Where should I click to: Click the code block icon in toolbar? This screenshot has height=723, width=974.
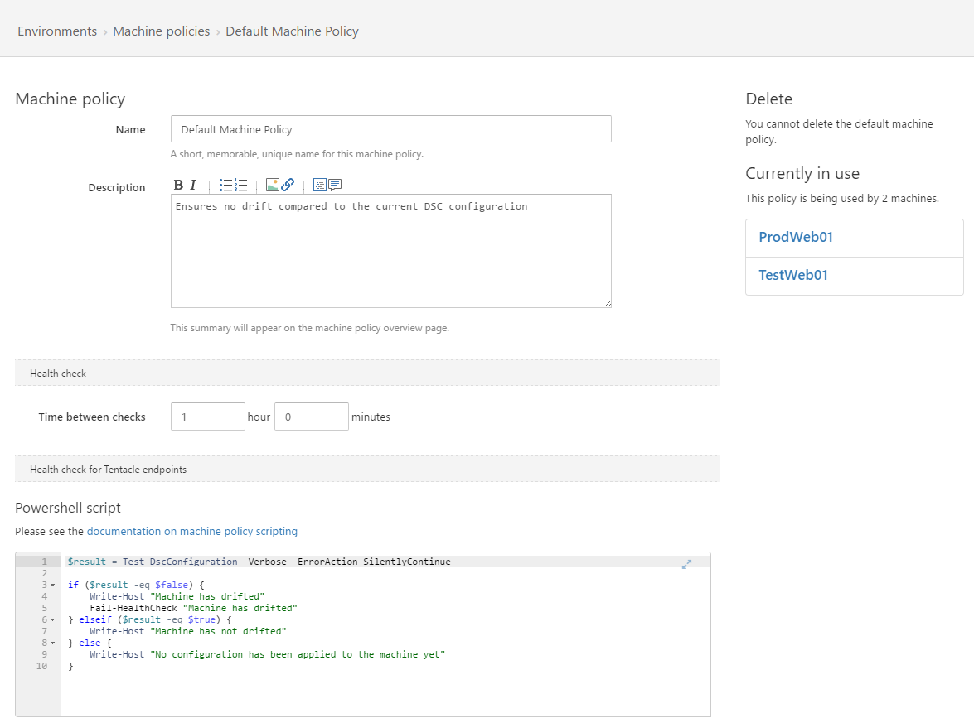[319, 185]
